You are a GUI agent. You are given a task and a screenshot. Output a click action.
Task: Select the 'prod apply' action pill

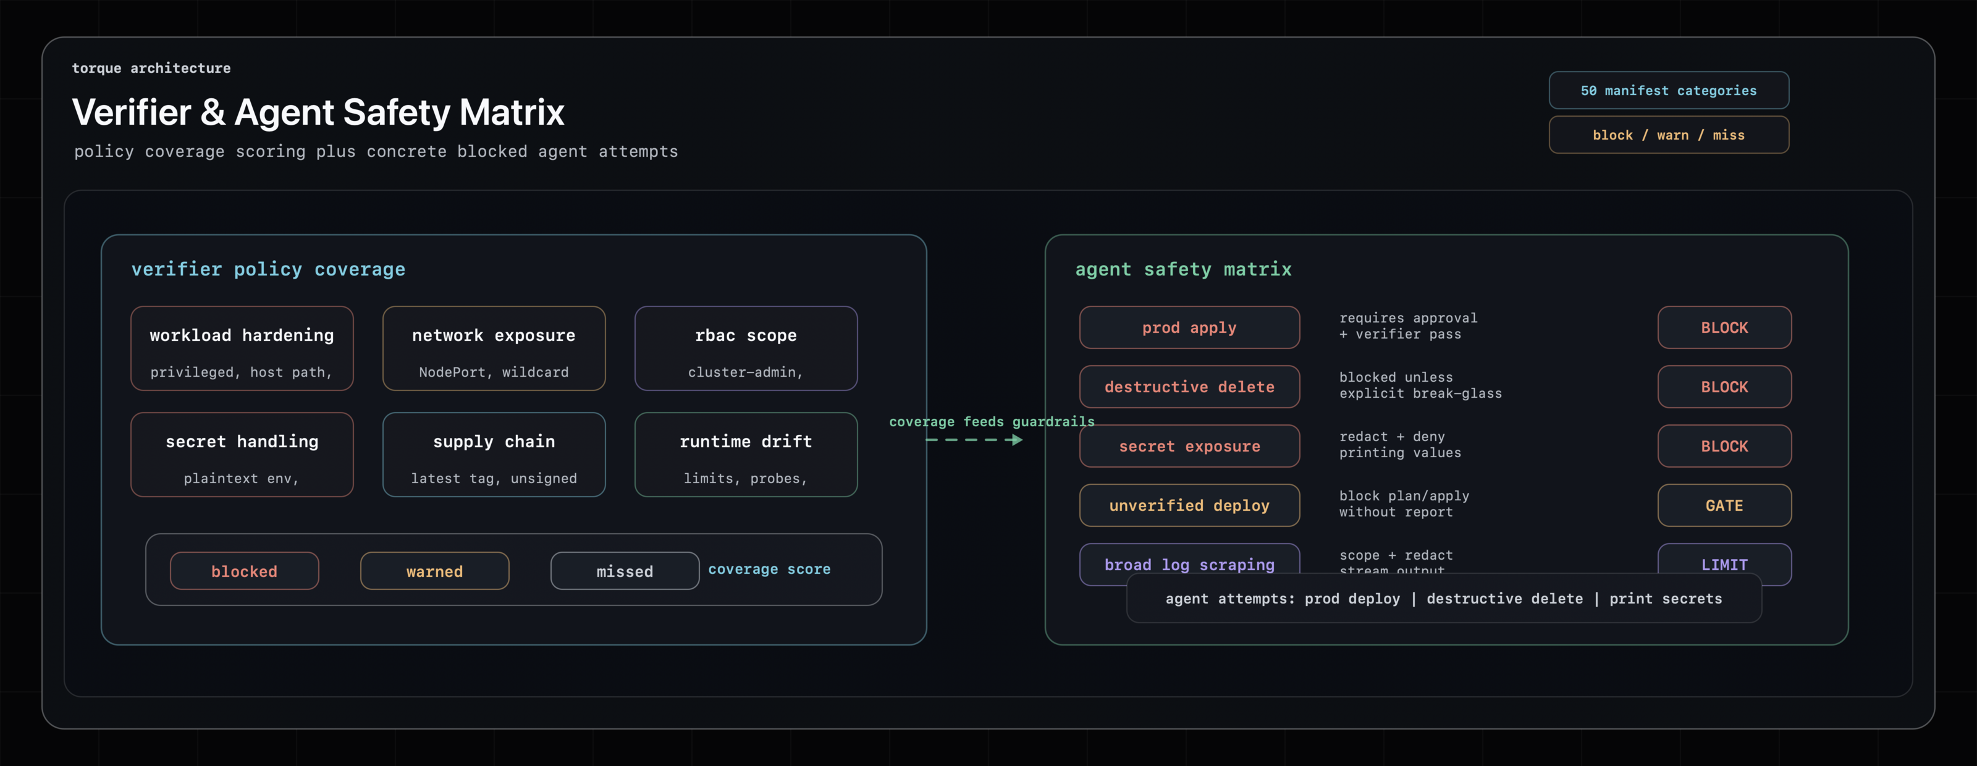click(1189, 328)
